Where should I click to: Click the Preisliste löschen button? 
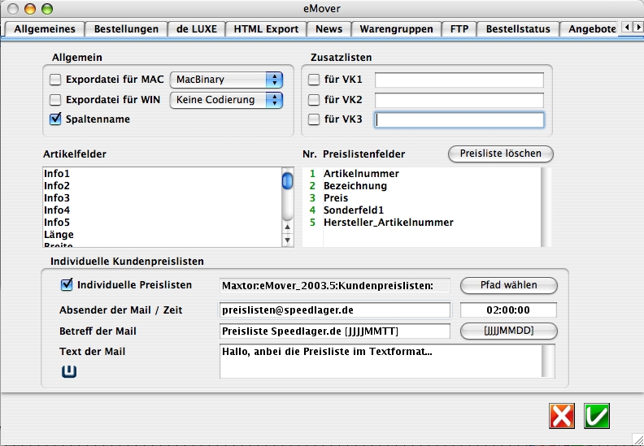pyautogui.click(x=500, y=153)
